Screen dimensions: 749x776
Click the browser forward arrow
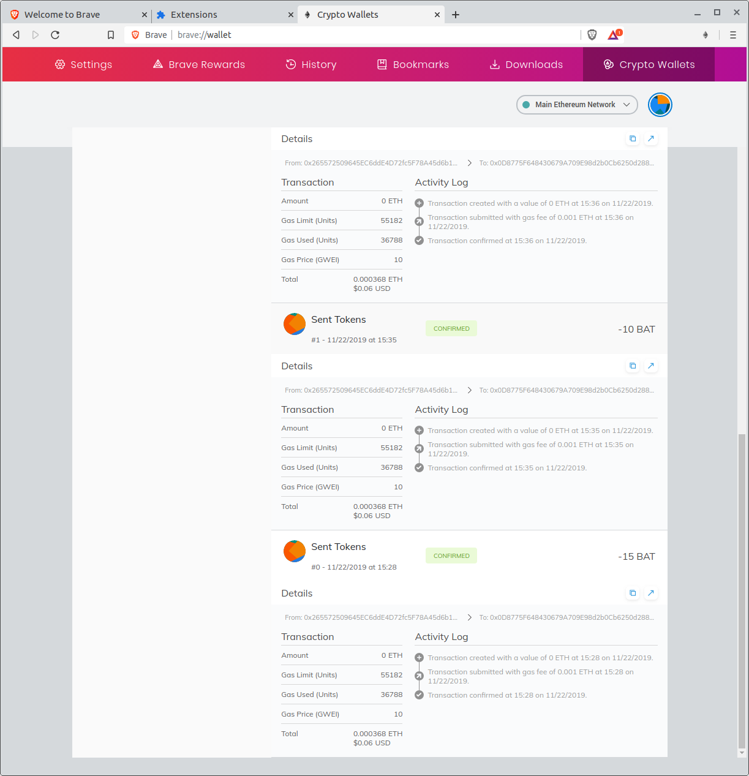coord(36,35)
